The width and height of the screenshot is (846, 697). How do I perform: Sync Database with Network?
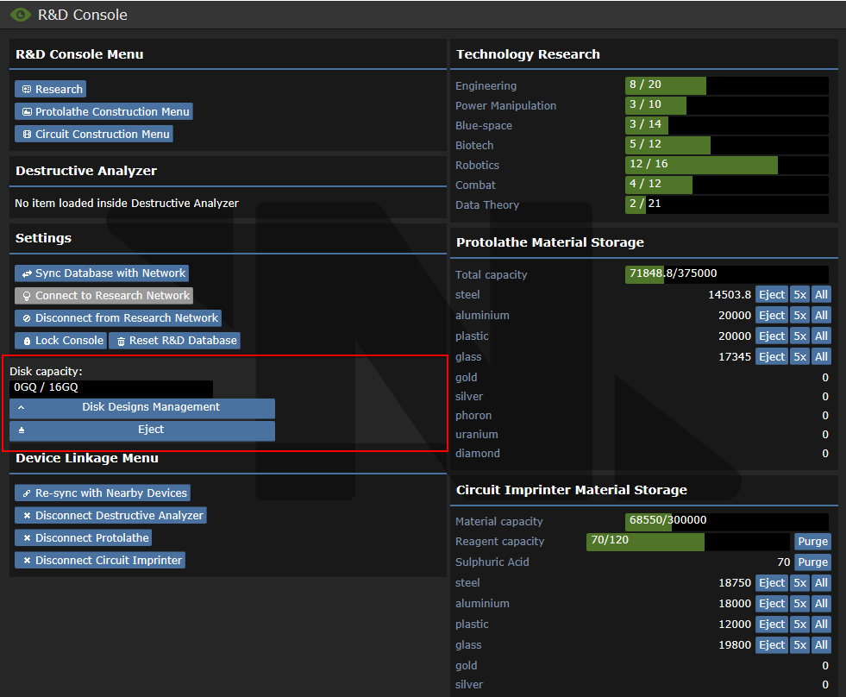point(102,273)
